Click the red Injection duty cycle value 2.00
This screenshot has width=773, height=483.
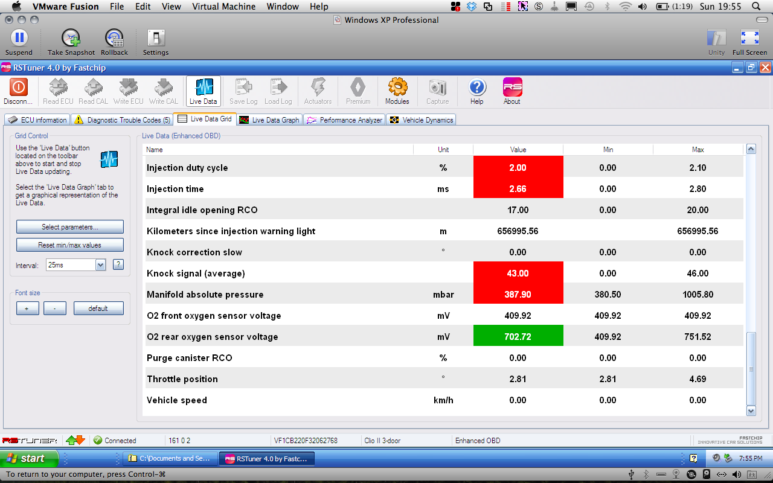(518, 168)
